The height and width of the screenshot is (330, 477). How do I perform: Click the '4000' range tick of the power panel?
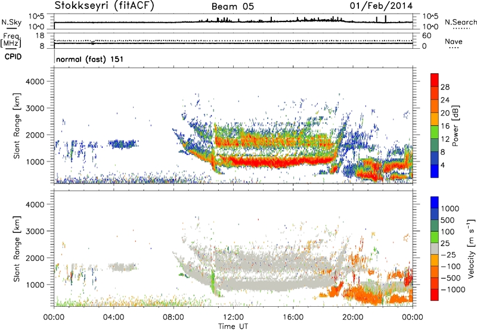tap(35, 82)
